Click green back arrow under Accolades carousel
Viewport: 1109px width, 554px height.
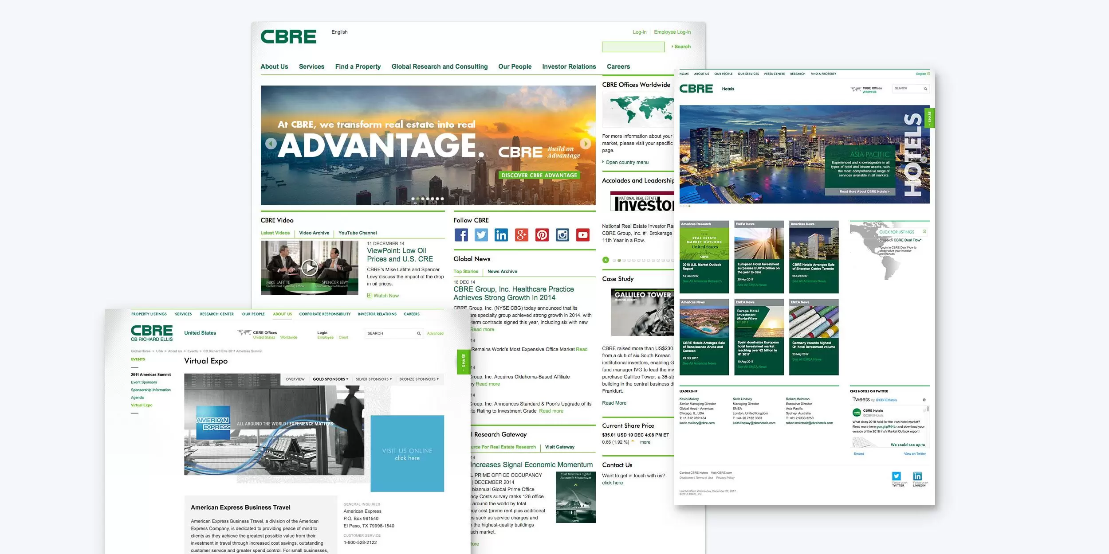tap(606, 260)
